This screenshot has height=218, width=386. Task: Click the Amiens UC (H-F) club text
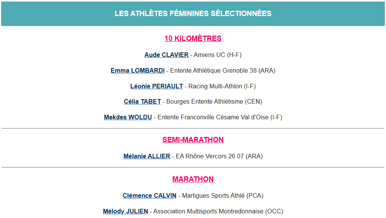[x=218, y=55]
